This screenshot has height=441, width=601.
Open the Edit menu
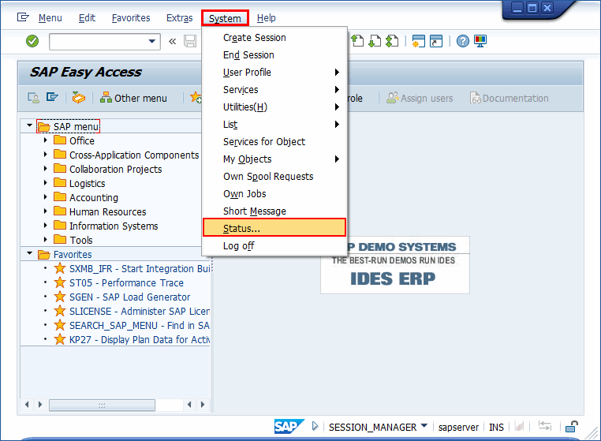click(87, 18)
